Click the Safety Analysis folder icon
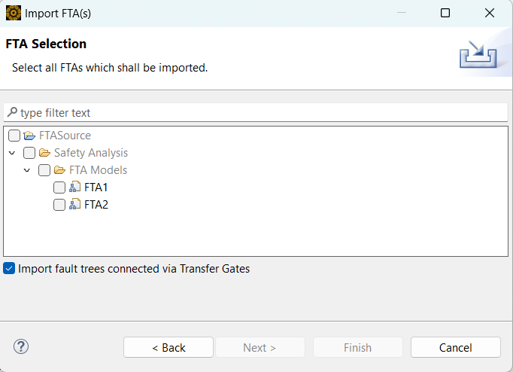Image resolution: width=513 pixels, height=372 pixels. [44, 153]
